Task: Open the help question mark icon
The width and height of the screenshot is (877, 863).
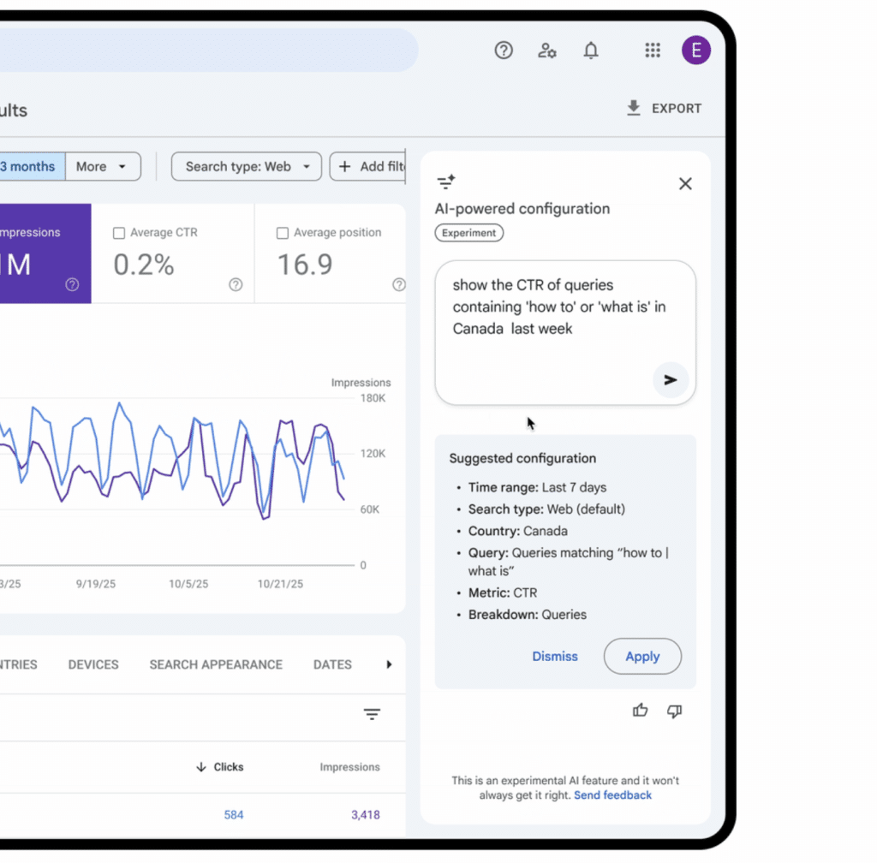Action: pos(504,51)
